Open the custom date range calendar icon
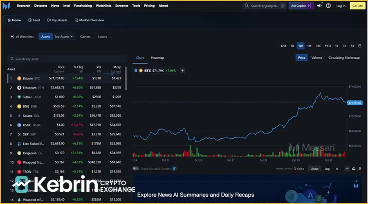The image size is (368, 204). (x=360, y=46)
